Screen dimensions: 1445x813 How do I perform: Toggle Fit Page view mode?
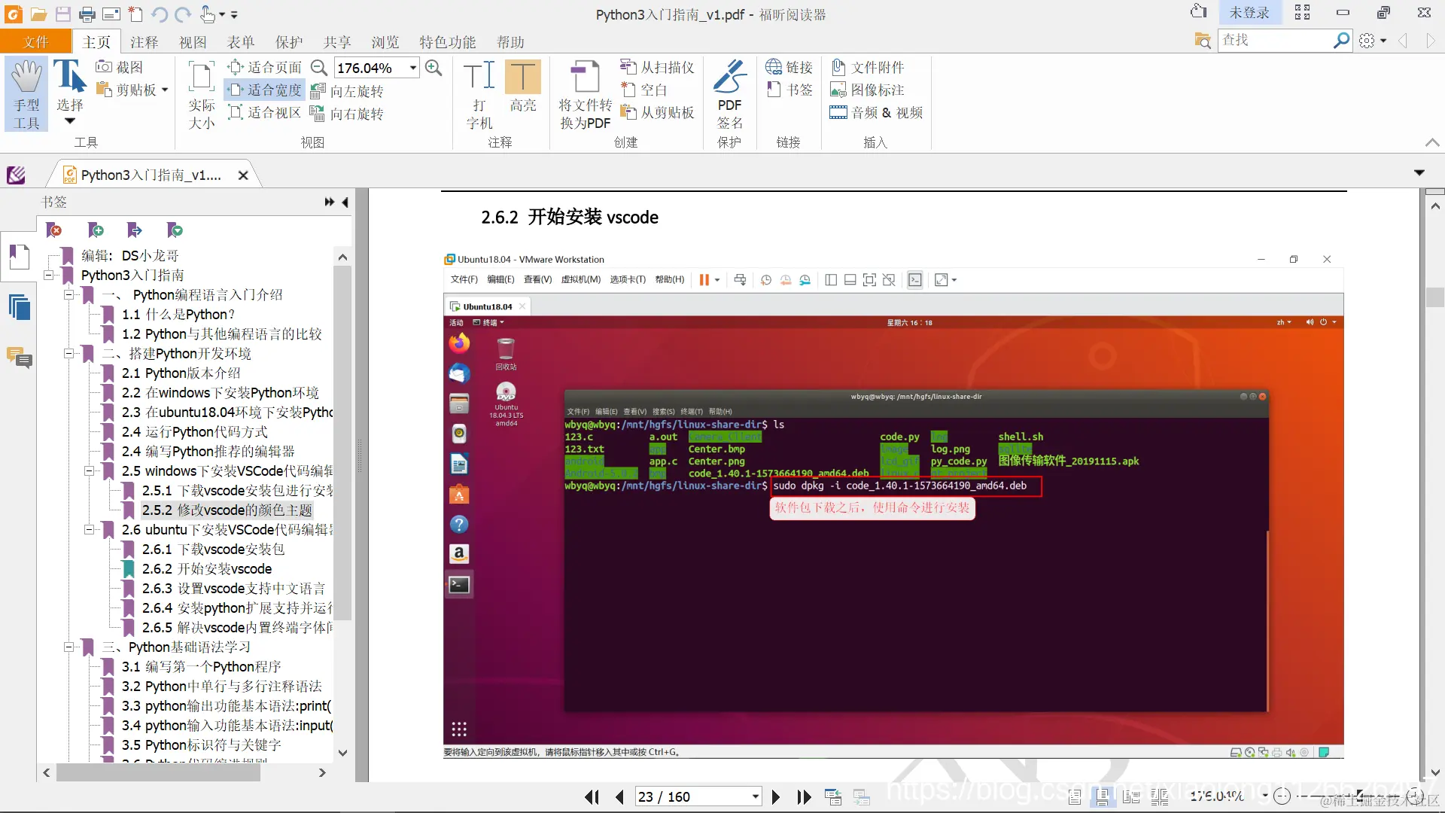(x=265, y=68)
